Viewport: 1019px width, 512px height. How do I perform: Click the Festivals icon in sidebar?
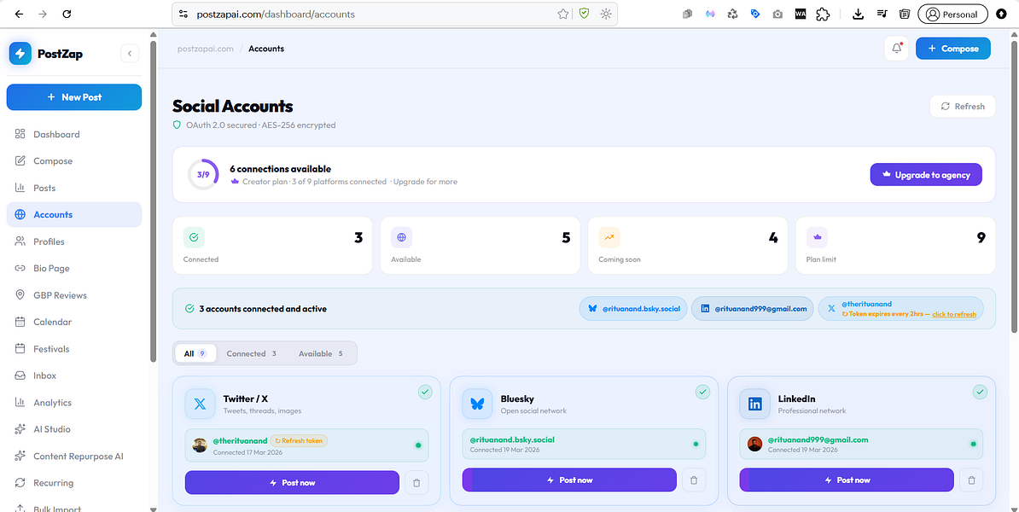(x=20, y=349)
